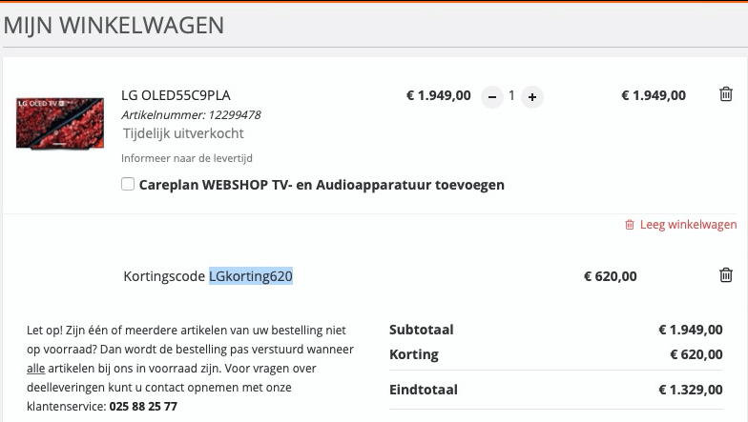Click the Korting label in the totals summary
This screenshot has width=748, height=422.
(x=414, y=354)
